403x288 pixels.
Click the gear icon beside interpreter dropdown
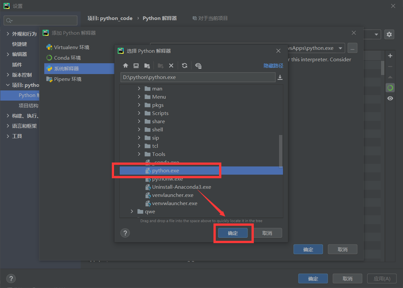pyautogui.click(x=389, y=34)
